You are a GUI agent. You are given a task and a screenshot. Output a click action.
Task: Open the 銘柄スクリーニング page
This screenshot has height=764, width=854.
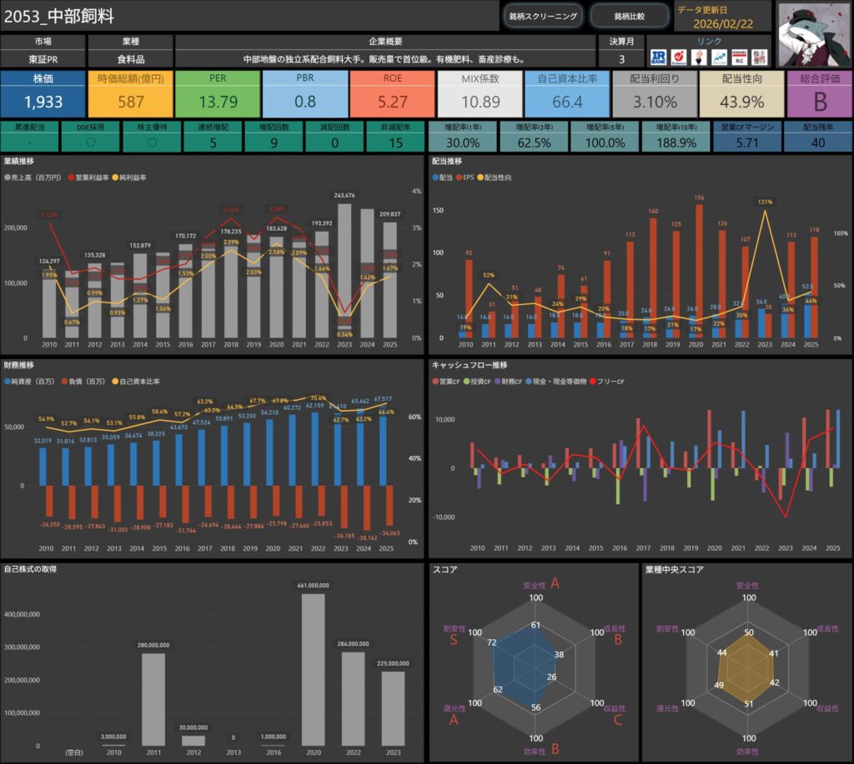click(x=542, y=16)
